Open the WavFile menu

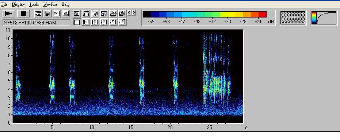tap(50, 4)
